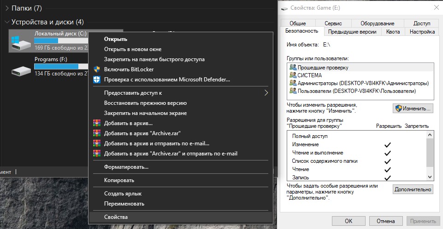This screenshot has width=443, height=229.
Task: Click WinRAR icon beside "Добавить в архив и отправить по e-mail..."
Action: click(x=97, y=143)
